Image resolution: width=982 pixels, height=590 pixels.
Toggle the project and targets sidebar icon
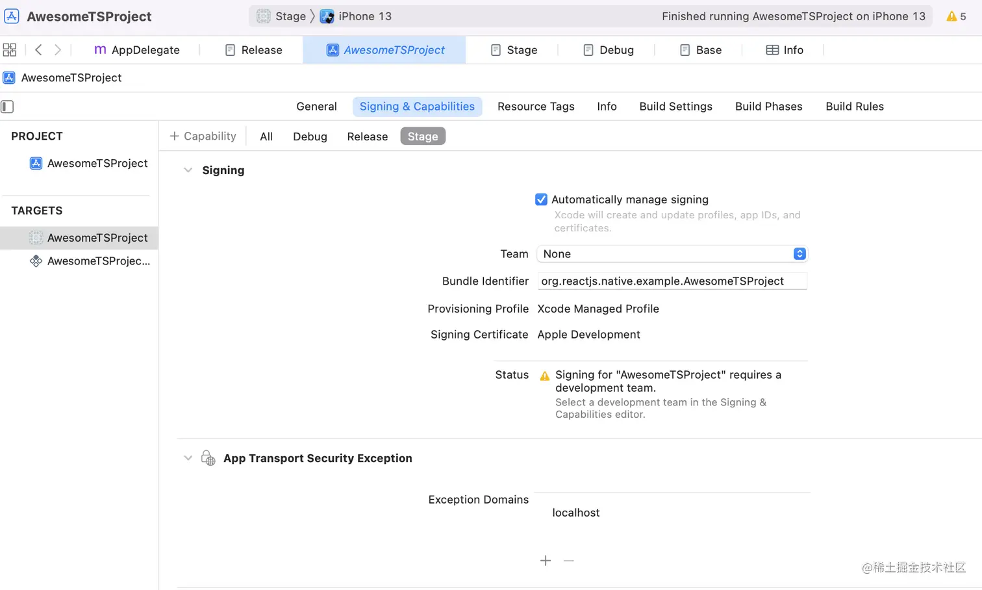[x=7, y=107]
